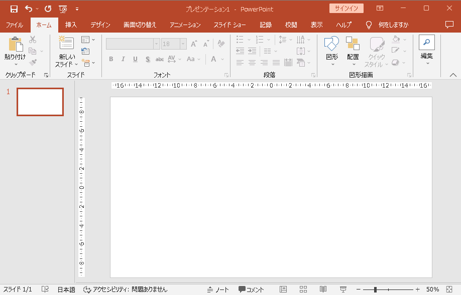Align text left
This screenshot has width=461, height=295.
[x=240, y=62]
